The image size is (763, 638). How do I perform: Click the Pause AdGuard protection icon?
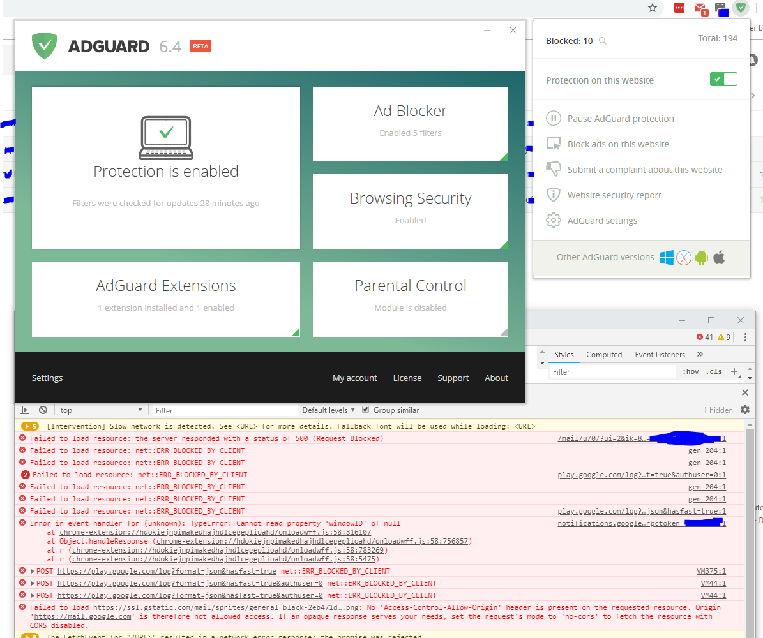[x=553, y=118]
